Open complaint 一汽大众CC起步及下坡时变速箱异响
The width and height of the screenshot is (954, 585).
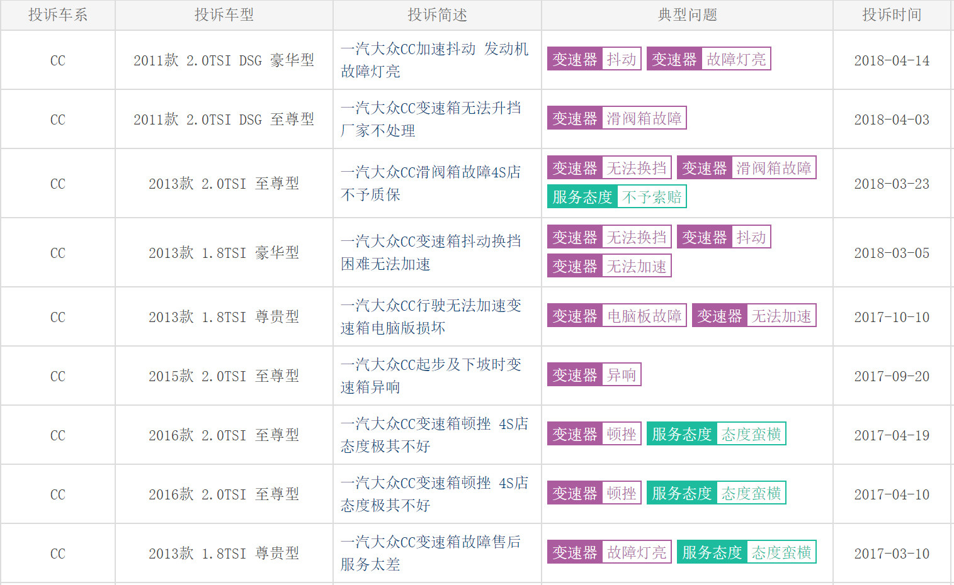click(x=431, y=376)
